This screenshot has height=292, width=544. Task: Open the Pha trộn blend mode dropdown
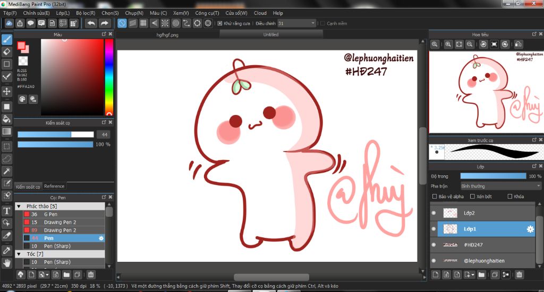click(500, 186)
